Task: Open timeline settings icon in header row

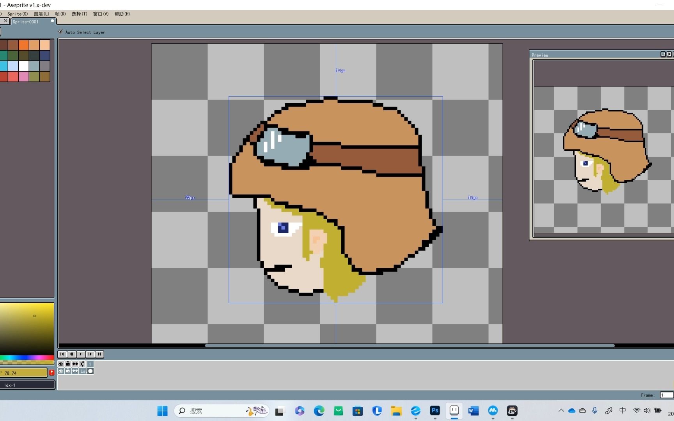Action: click(82, 364)
